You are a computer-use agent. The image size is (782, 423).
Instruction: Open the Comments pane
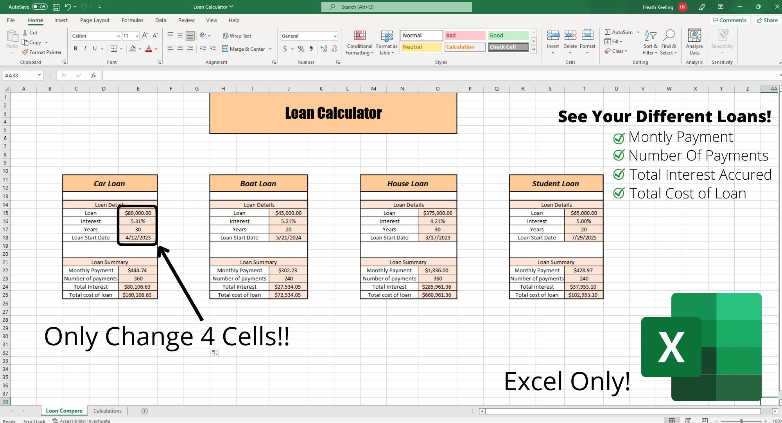[730, 20]
